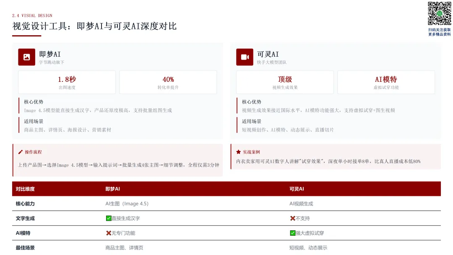453x255 pixels.
Task: Click the 2.4 VISUAL DESIGN section label
Action: tap(32, 16)
